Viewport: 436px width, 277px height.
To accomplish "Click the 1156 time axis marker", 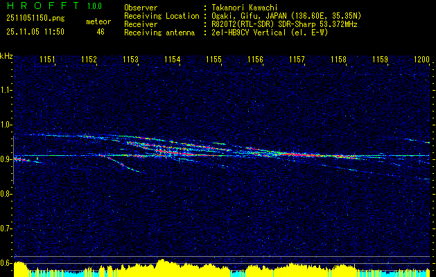I will coord(255,60).
